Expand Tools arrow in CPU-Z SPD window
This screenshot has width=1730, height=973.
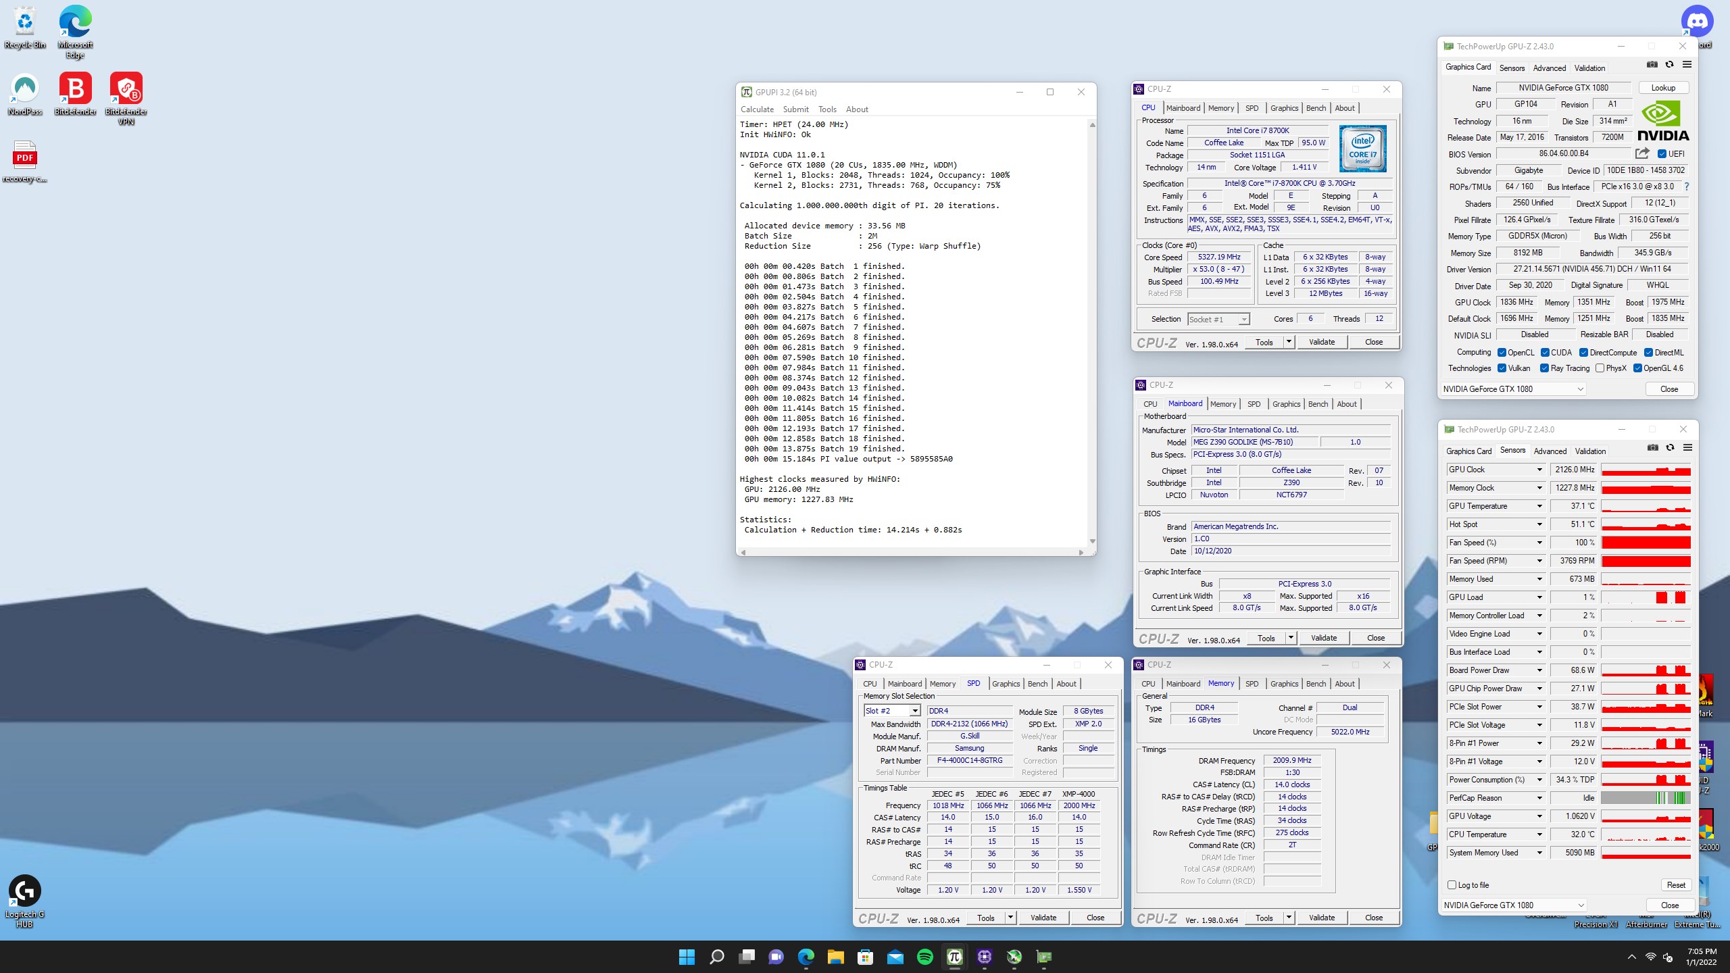(x=1010, y=918)
